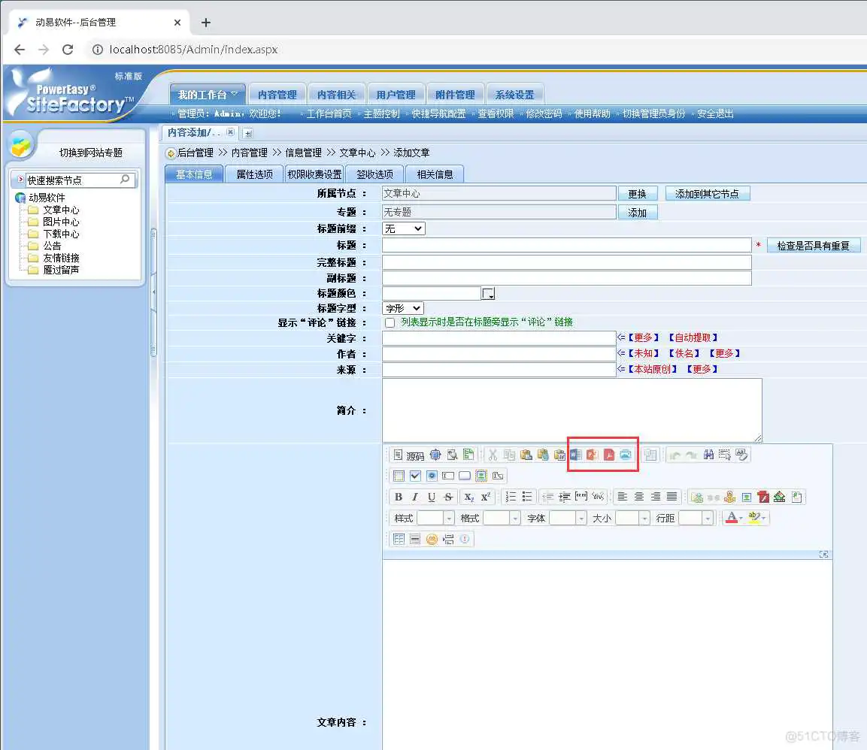Click the anchor icon in editor toolbar
The height and width of the screenshot is (750, 867).
point(729,497)
